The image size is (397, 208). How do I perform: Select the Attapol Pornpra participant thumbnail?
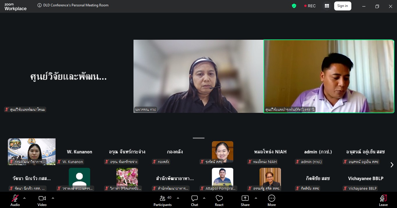pyautogui.click(x=222, y=179)
